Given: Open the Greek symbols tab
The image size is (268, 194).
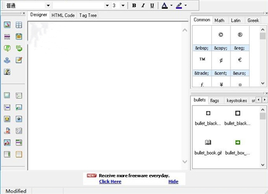Looking at the screenshot, I should 254,20.
